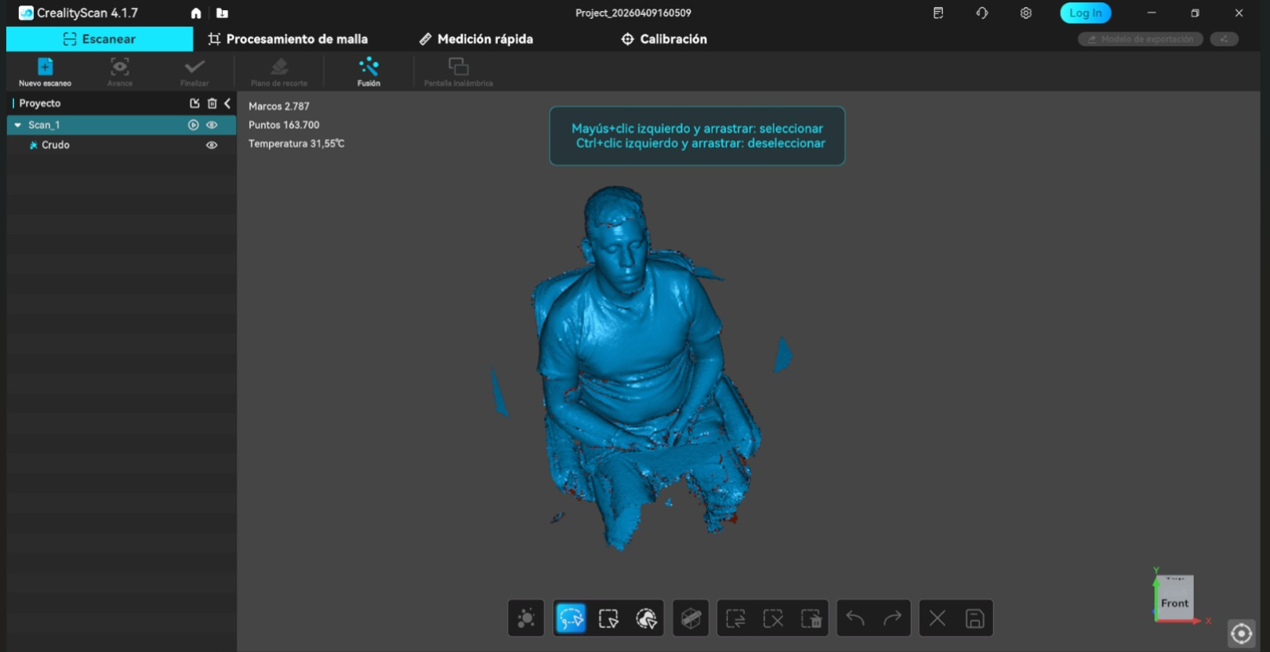Activate the lasso selection tool
This screenshot has height=652, width=1270.
[571, 618]
